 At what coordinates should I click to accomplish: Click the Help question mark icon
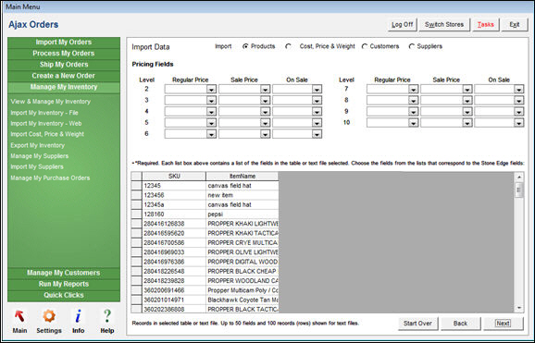(107, 316)
